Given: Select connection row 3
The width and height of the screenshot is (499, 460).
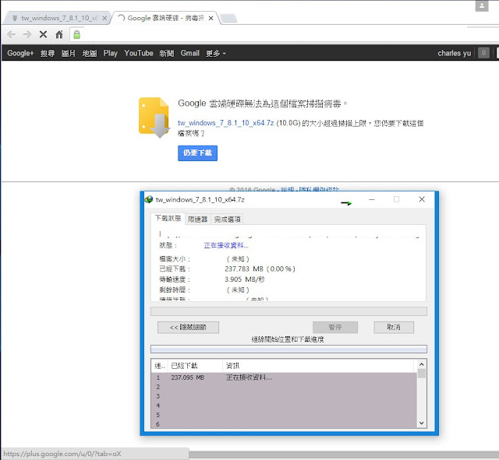Looking at the screenshot, I should [284, 396].
